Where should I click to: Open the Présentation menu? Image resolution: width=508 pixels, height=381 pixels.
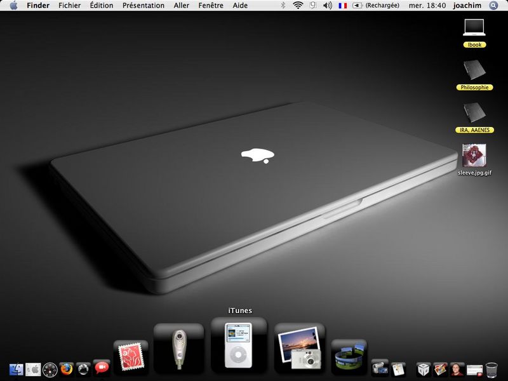tap(144, 6)
